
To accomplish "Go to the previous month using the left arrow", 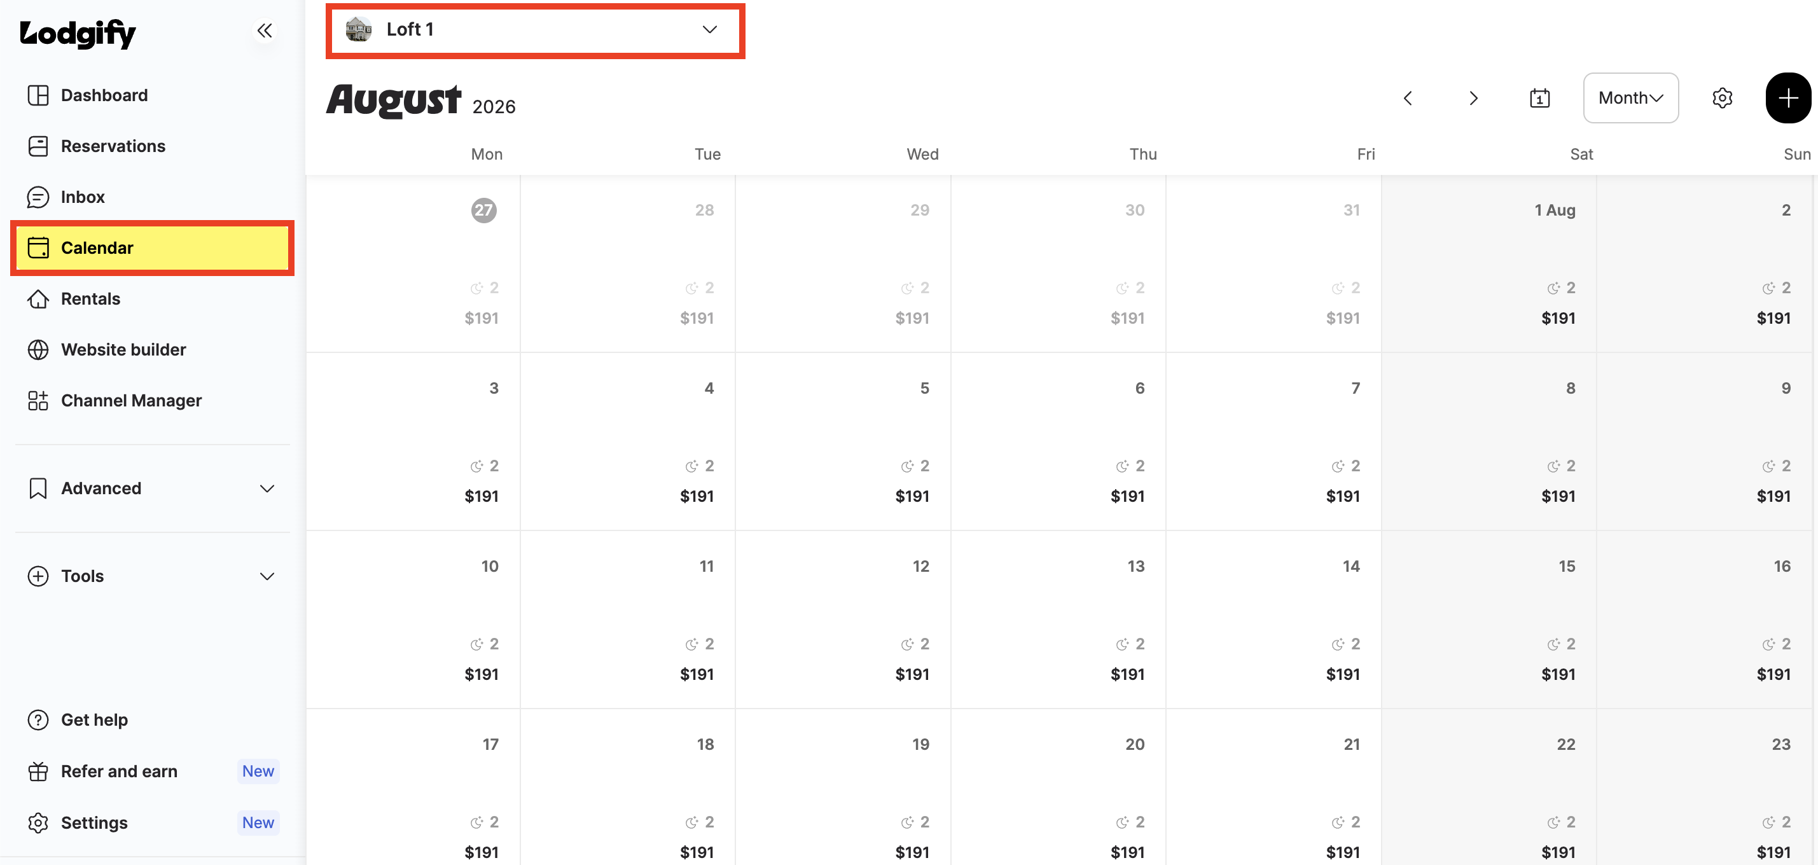I will pos(1407,98).
